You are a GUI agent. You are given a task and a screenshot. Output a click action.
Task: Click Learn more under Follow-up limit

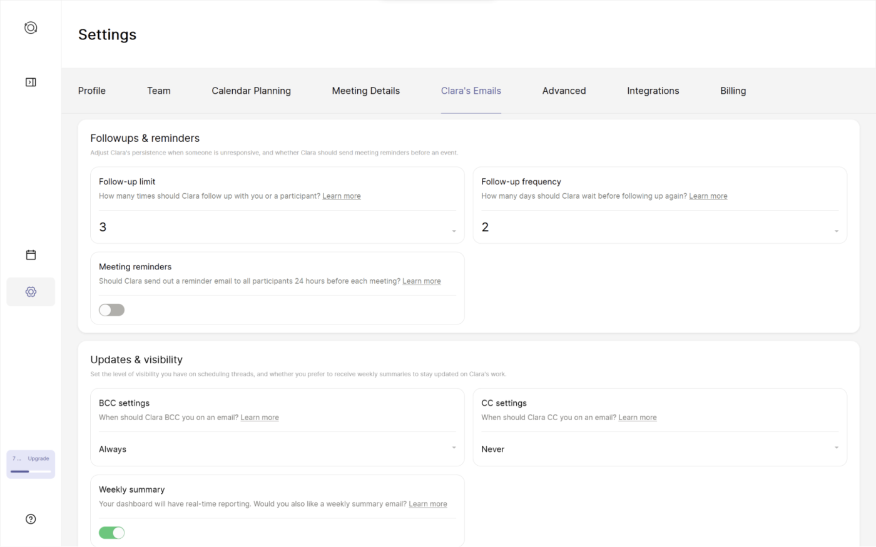(x=342, y=196)
